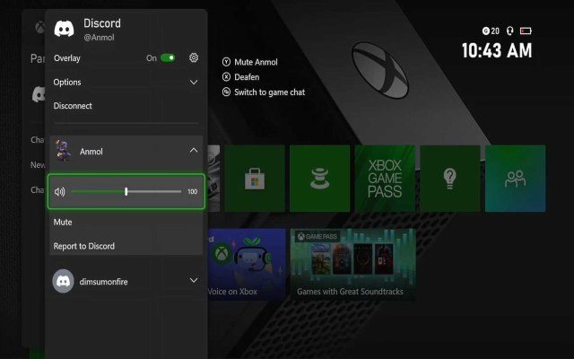The image size is (574, 359).
Task: Click the 100 volume value
Action: 192,191
